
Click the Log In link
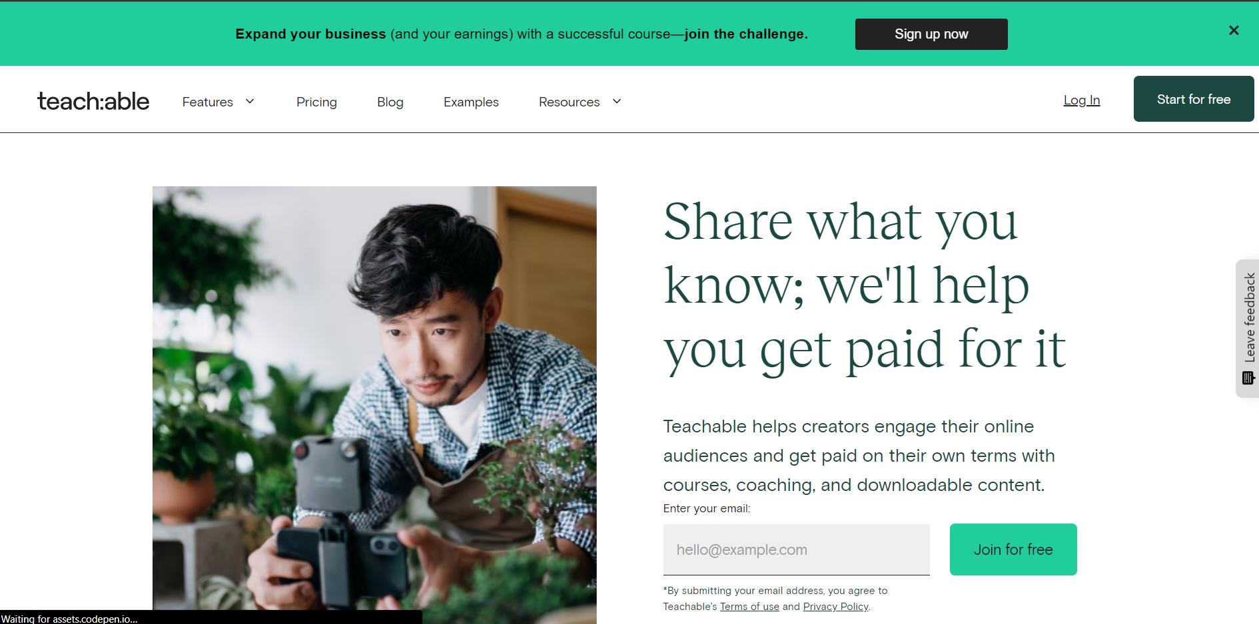[x=1082, y=100]
